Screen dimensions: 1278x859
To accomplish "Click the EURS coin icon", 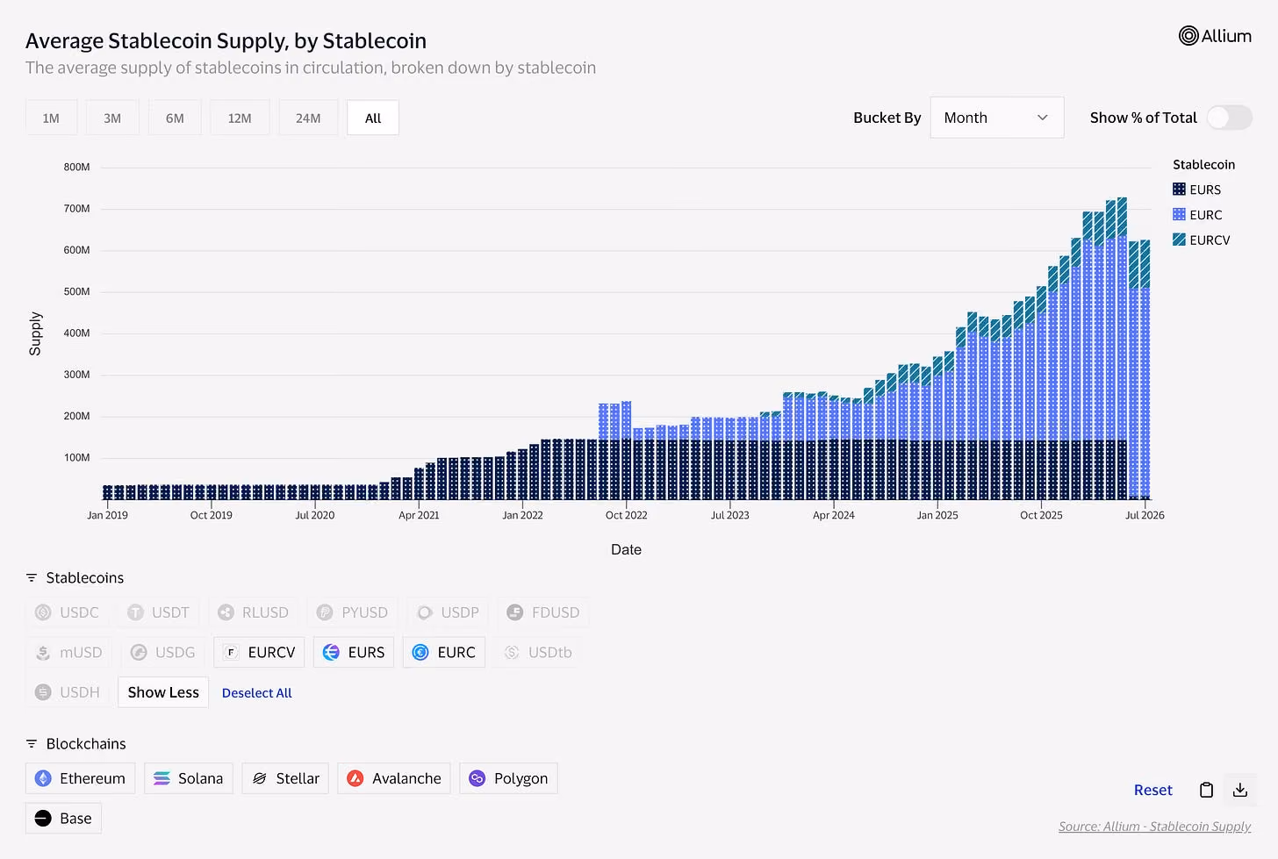I will pyautogui.click(x=331, y=652).
